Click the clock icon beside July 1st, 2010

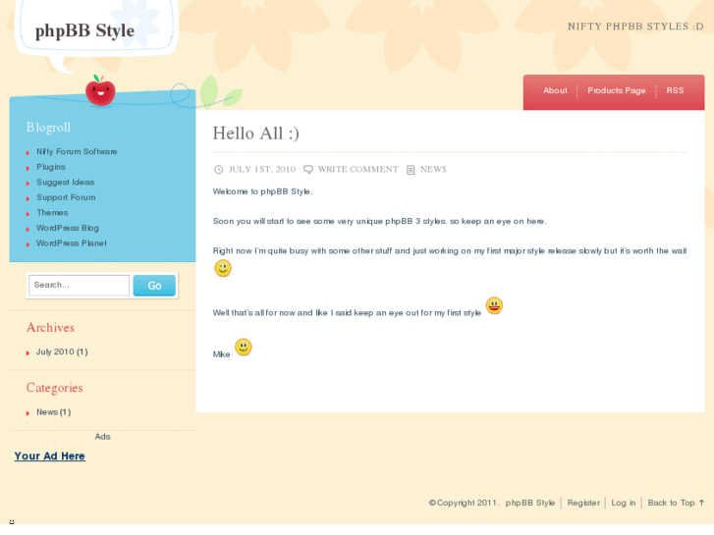point(219,170)
